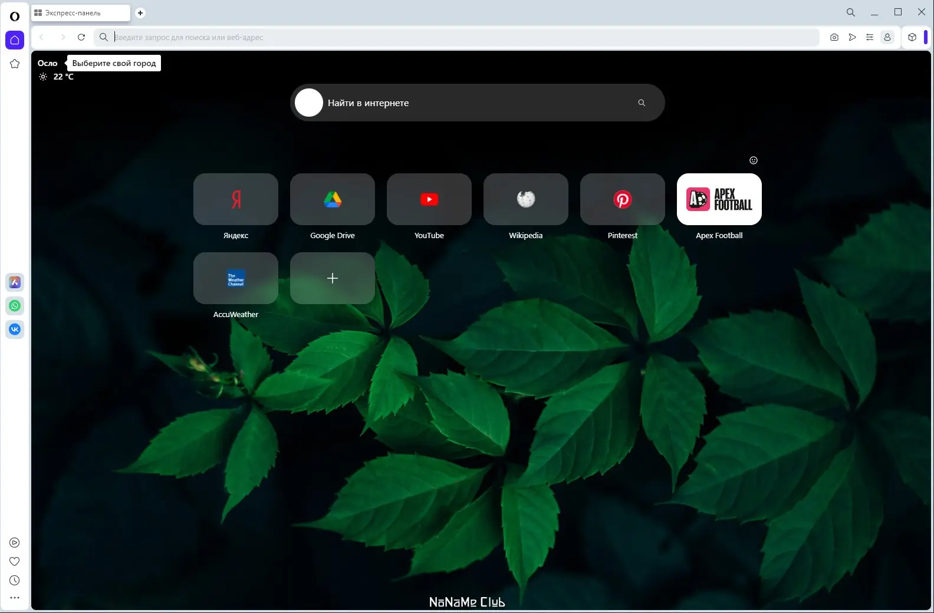Open the heart icon in the sidebar
934x613 pixels.
(15, 562)
